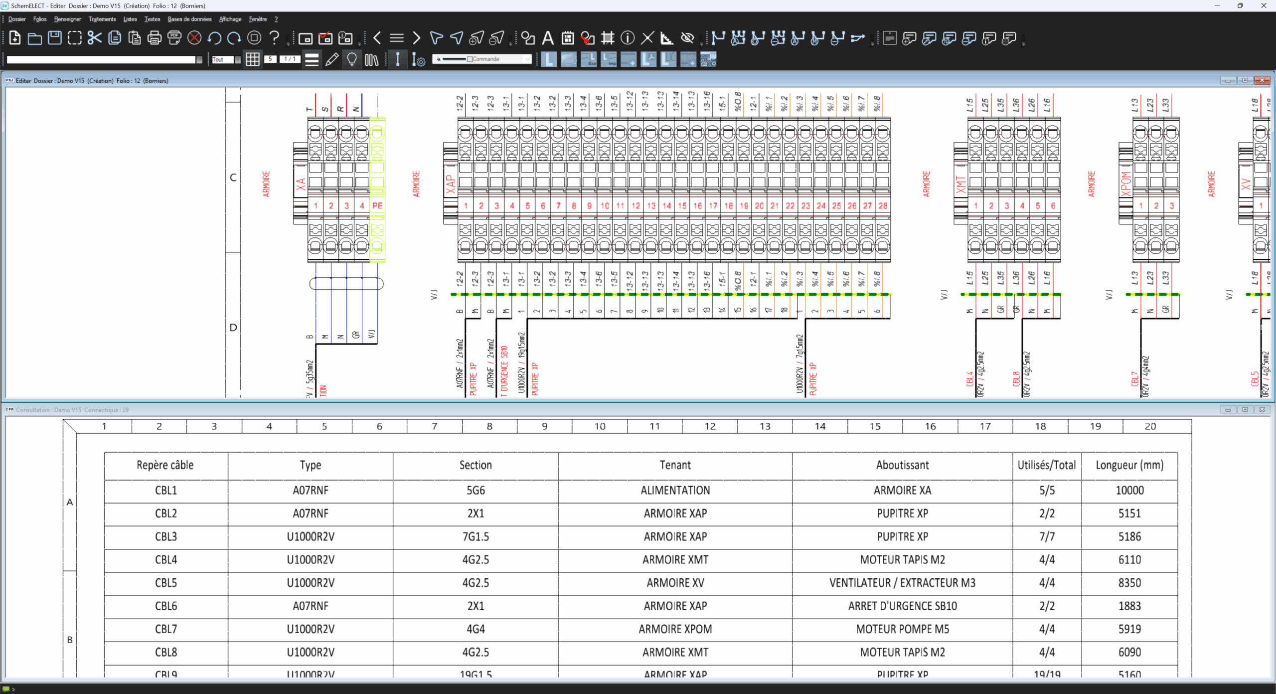Toggle the crossed-eye visibility icon
The image size is (1276, 694).
[687, 38]
